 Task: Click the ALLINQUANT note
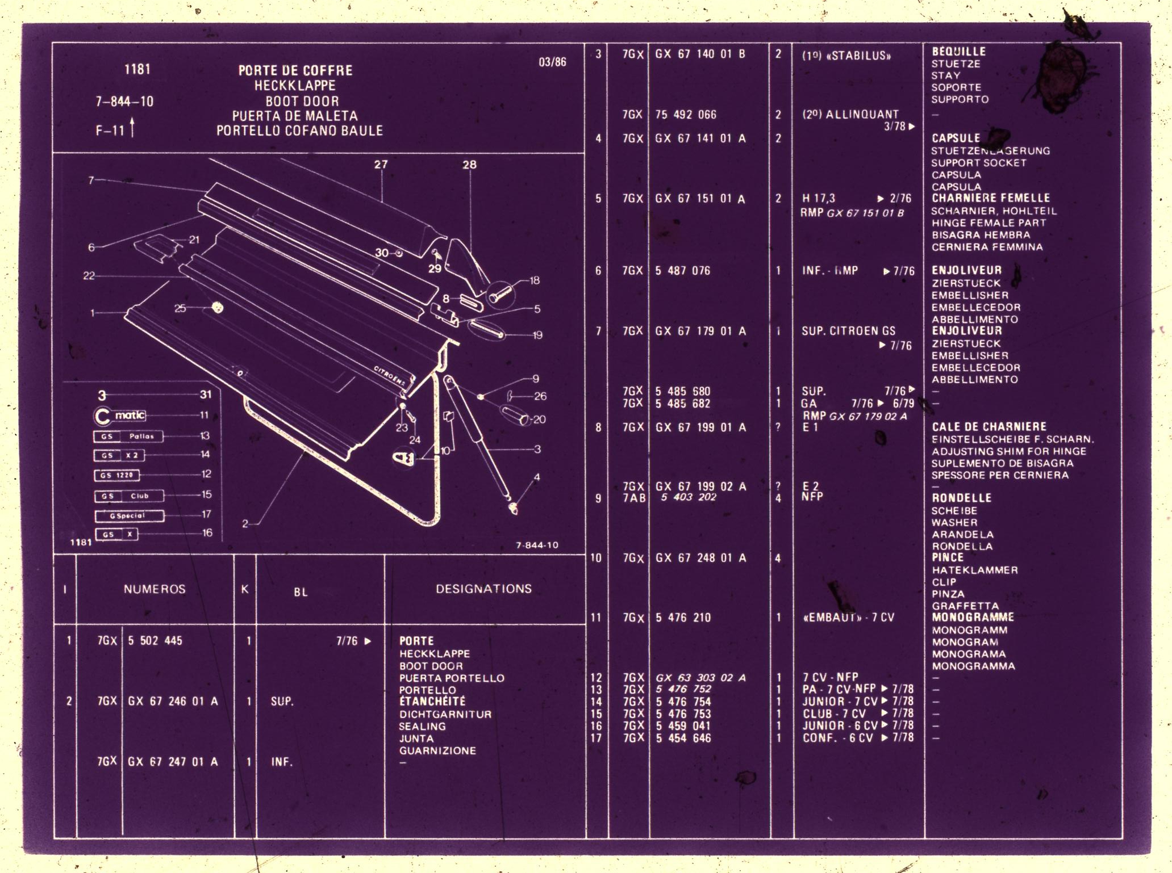(x=850, y=115)
